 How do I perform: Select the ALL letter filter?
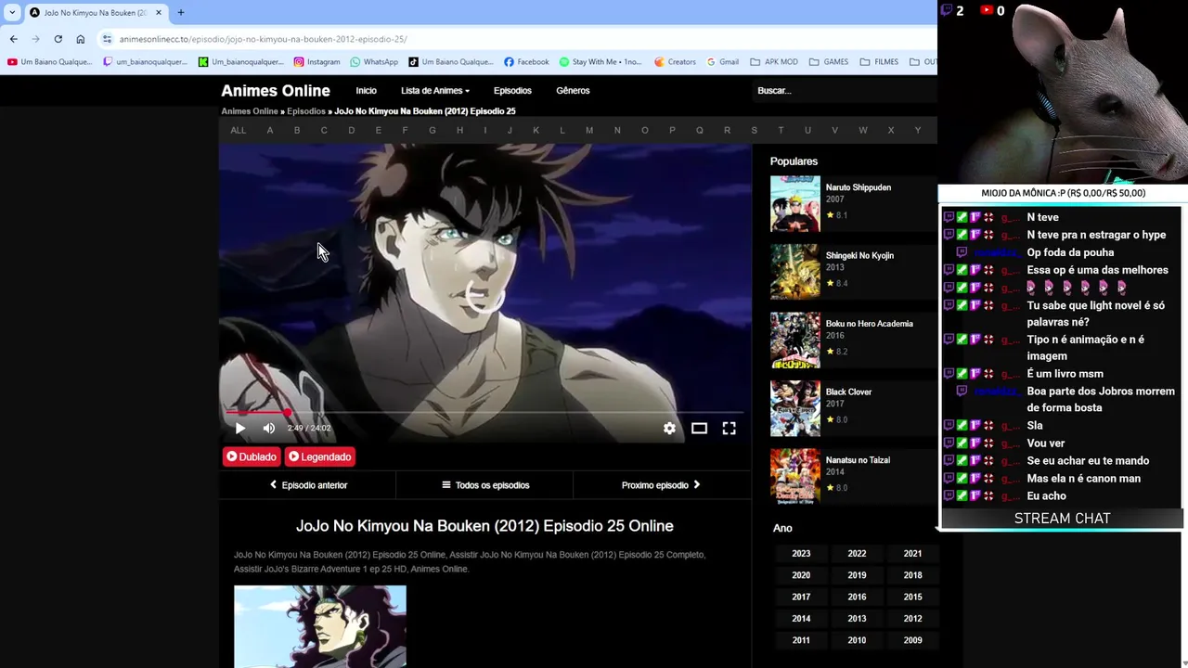pos(239,131)
